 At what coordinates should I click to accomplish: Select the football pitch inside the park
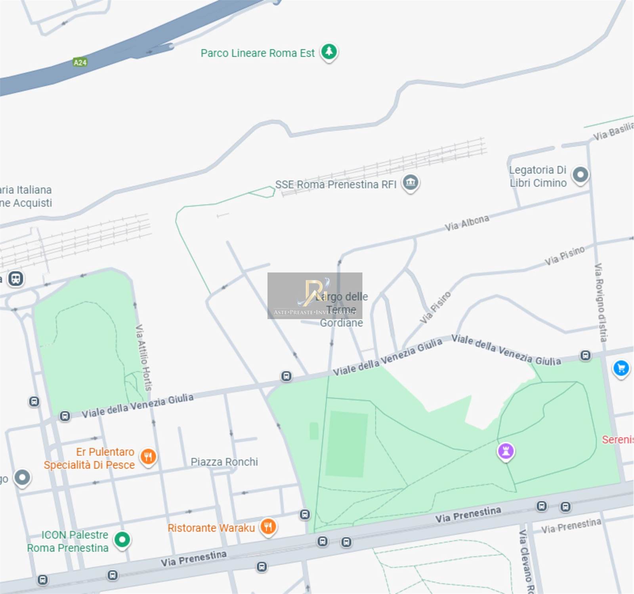(x=346, y=444)
